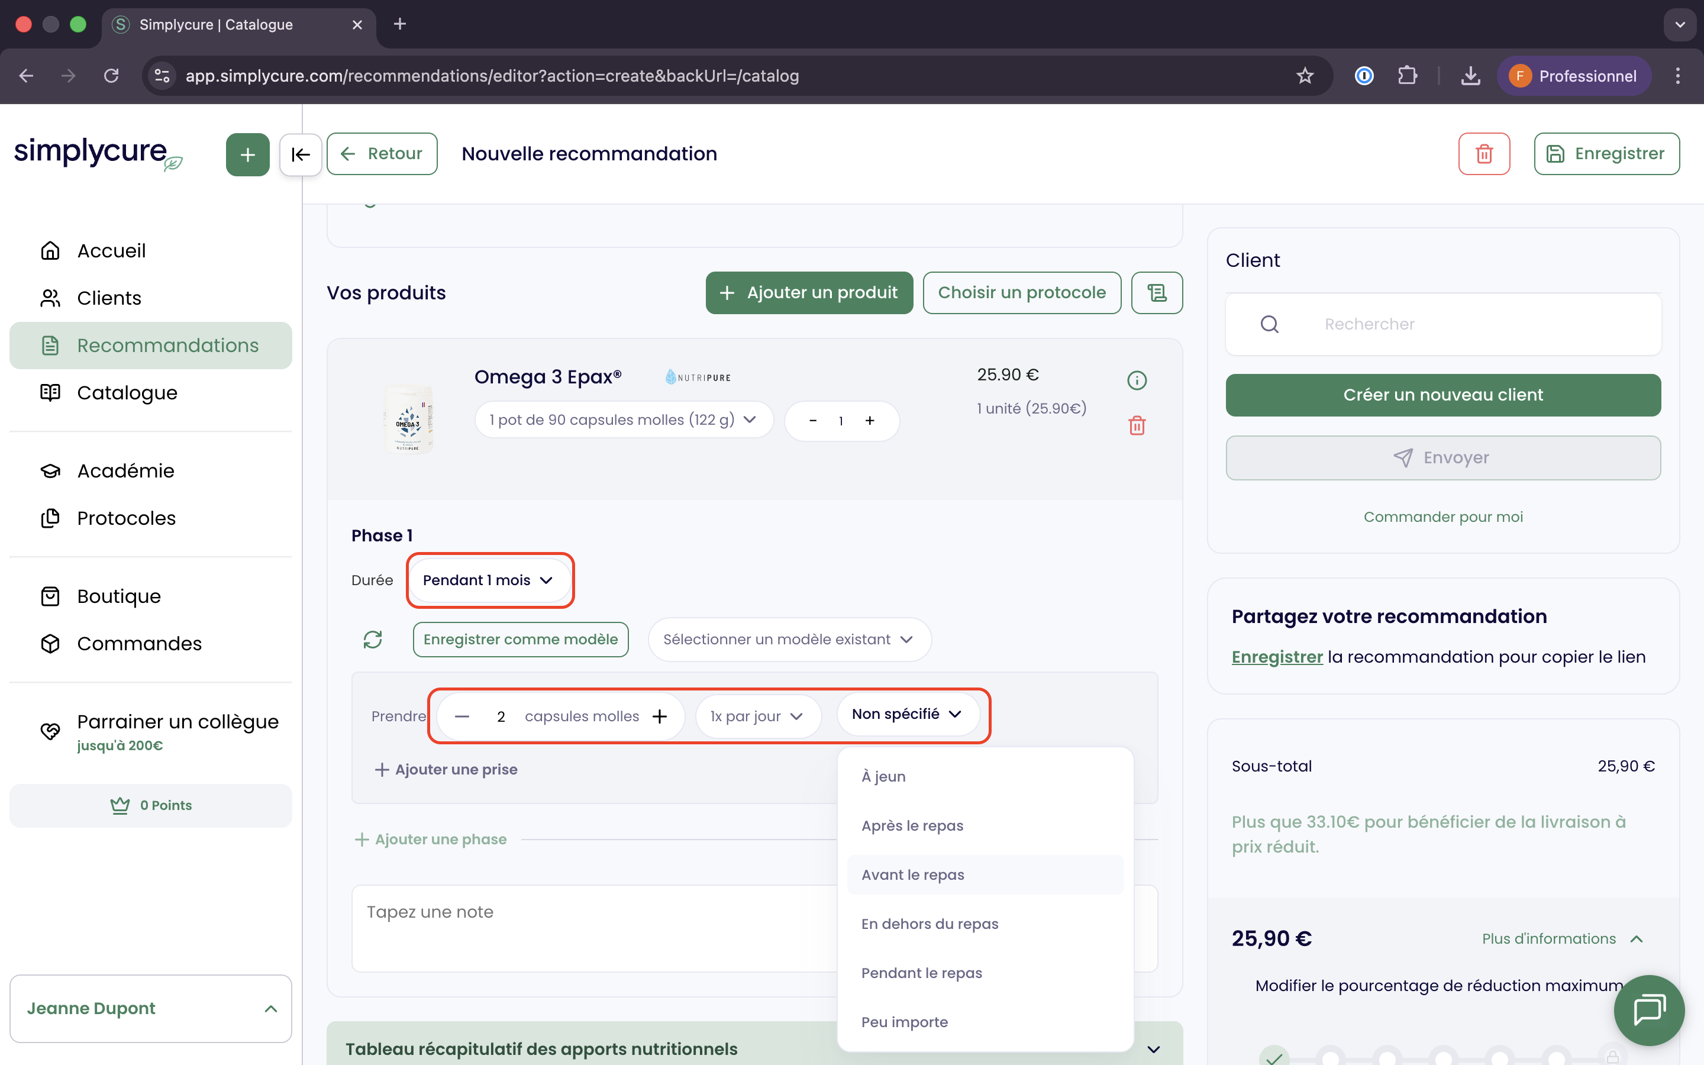
Task: Increase capsules molles dosage
Action: coord(660,717)
